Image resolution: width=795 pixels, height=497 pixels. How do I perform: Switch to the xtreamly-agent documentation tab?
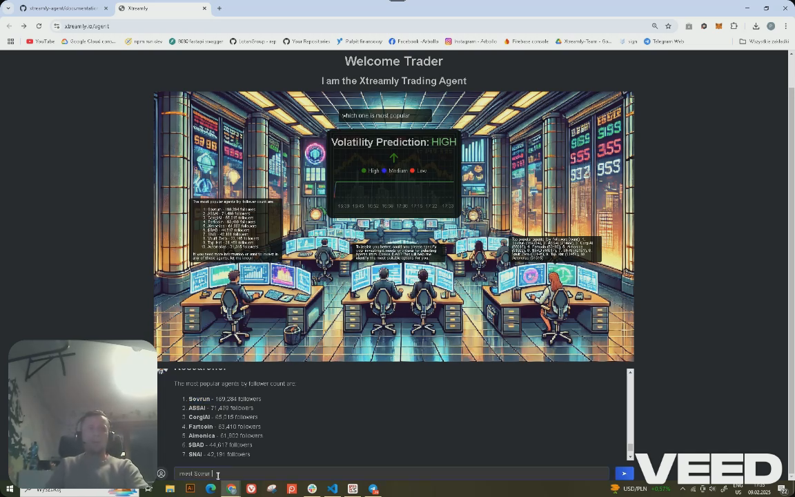coord(64,8)
